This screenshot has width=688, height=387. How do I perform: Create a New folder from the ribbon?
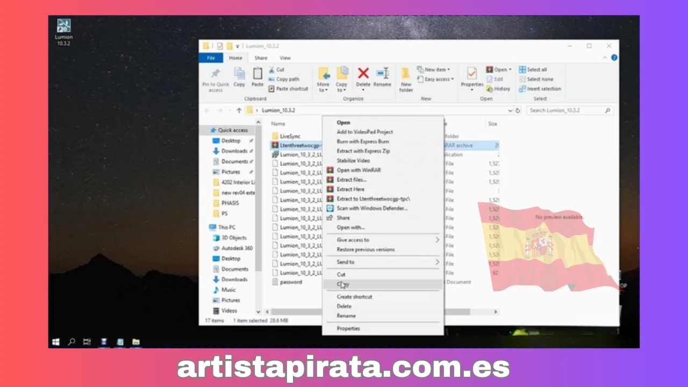pyautogui.click(x=406, y=79)
